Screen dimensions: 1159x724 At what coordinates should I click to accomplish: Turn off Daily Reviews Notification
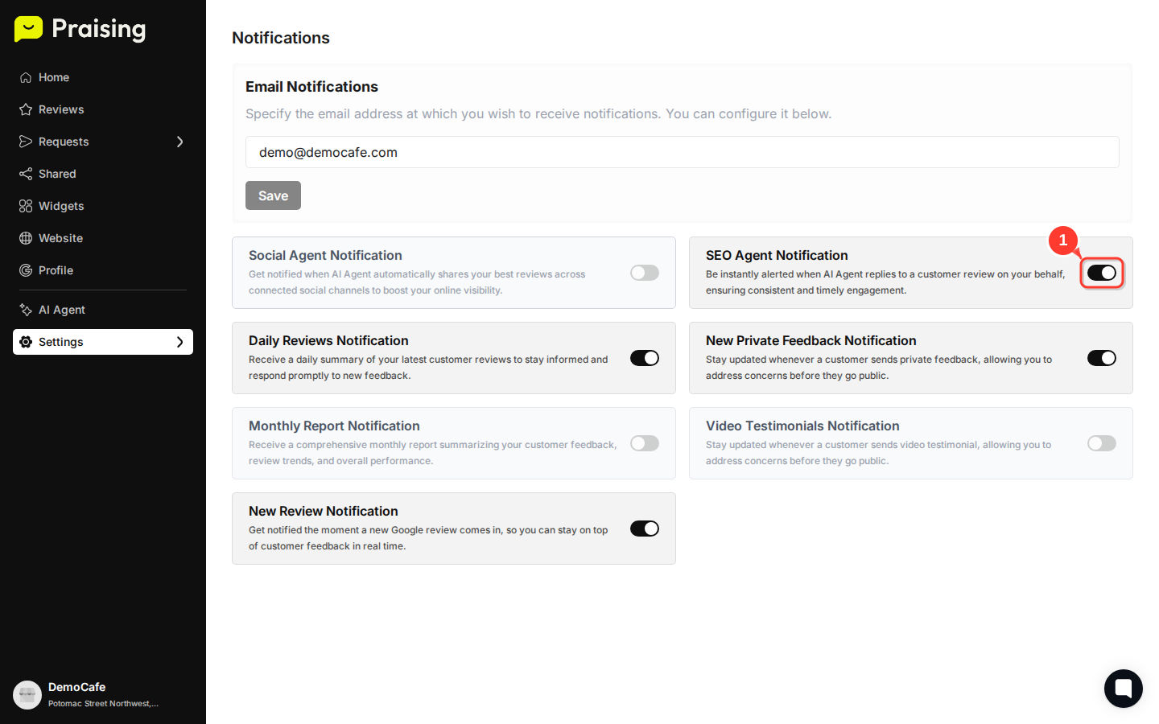645,358
